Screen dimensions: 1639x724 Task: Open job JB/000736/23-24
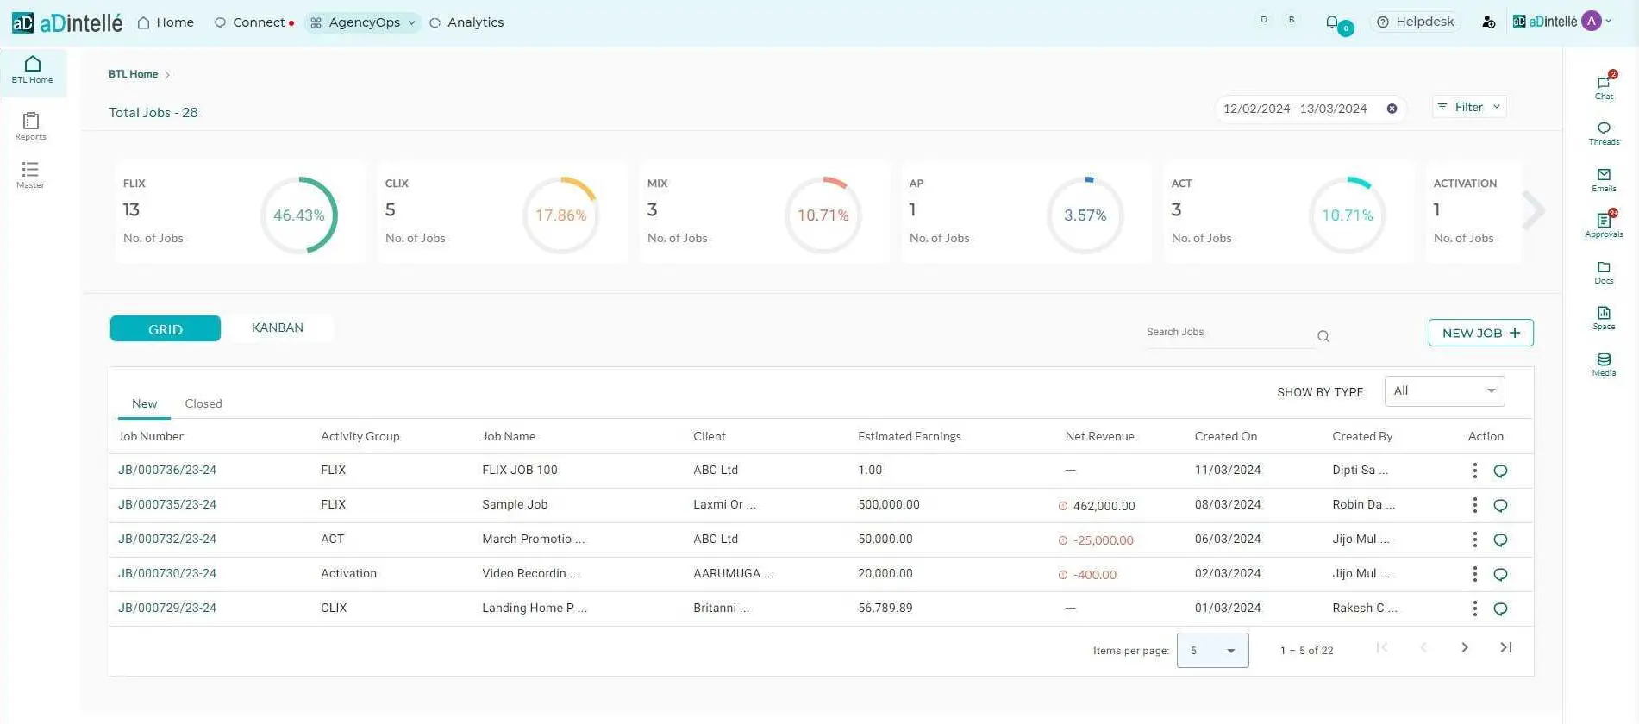click(167, 470)
